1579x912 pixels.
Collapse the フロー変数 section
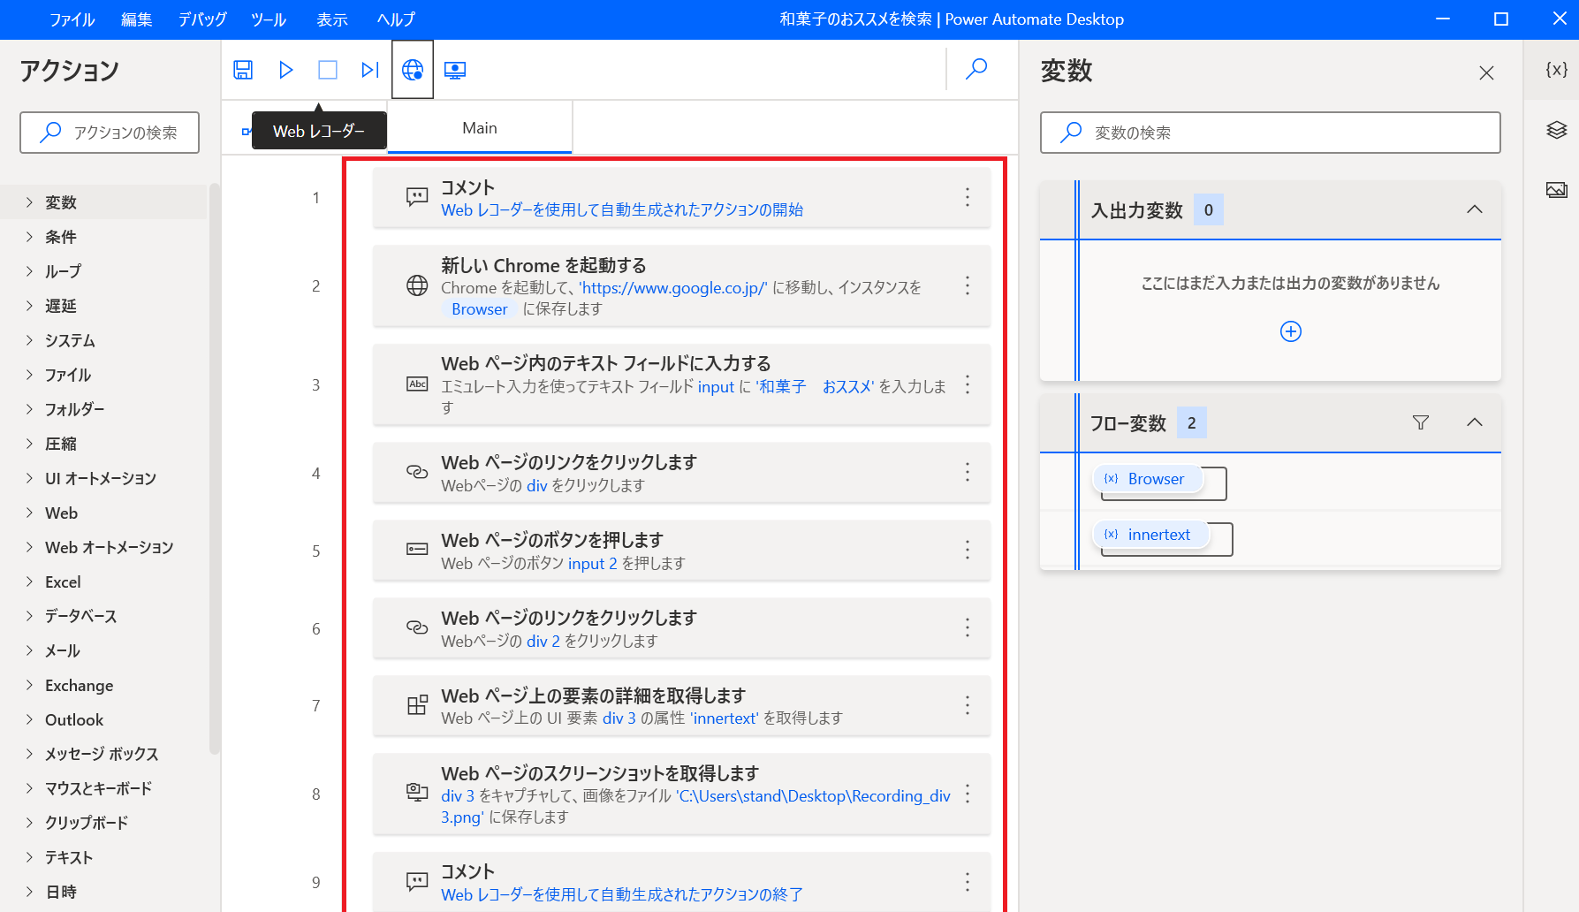(x=1474, y=422)
